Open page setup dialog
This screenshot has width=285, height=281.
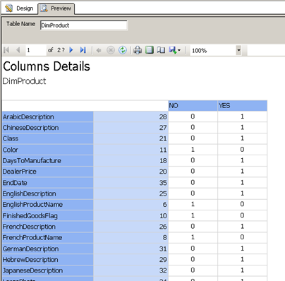(161, 50)
